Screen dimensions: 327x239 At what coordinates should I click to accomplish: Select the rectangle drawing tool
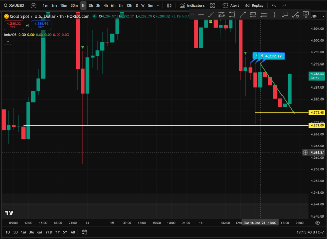point(232,15)
